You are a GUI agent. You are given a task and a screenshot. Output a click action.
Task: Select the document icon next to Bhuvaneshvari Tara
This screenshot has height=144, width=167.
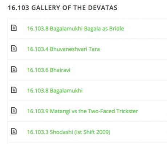pyautogui.click(x=14, y=48)
